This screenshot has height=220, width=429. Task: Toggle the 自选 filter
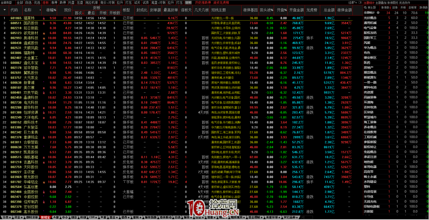pos(28,2)
